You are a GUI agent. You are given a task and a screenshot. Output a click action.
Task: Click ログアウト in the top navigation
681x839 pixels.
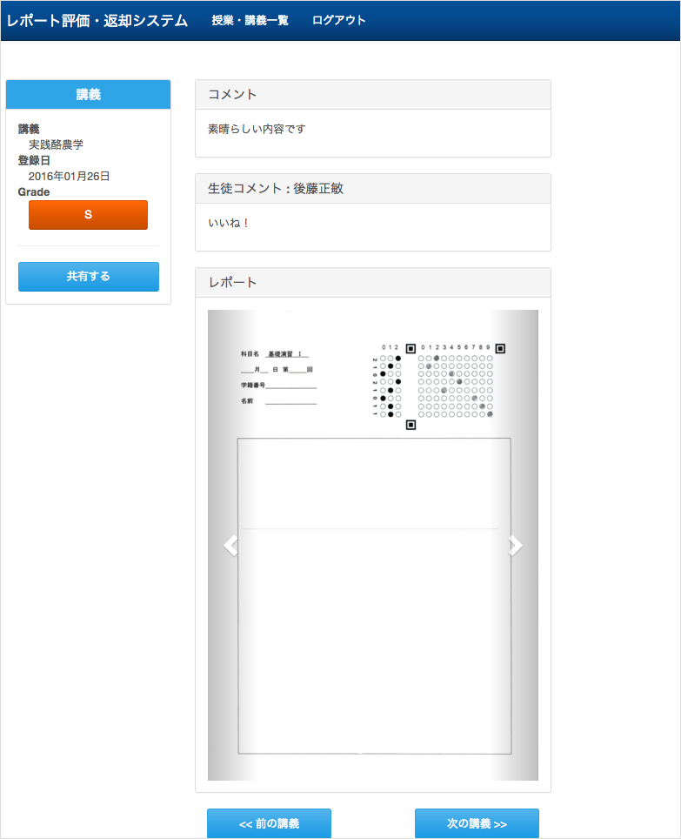[338, 20]
